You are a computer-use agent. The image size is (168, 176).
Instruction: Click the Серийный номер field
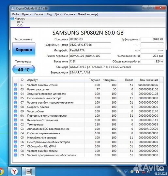pos(90,45)
